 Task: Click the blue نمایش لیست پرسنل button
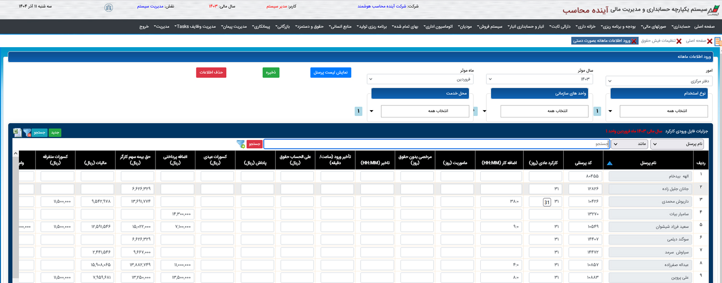(331, 72)
